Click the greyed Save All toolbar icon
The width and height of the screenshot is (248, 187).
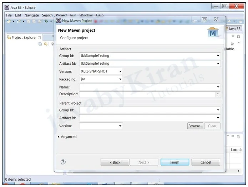(34, 21)
